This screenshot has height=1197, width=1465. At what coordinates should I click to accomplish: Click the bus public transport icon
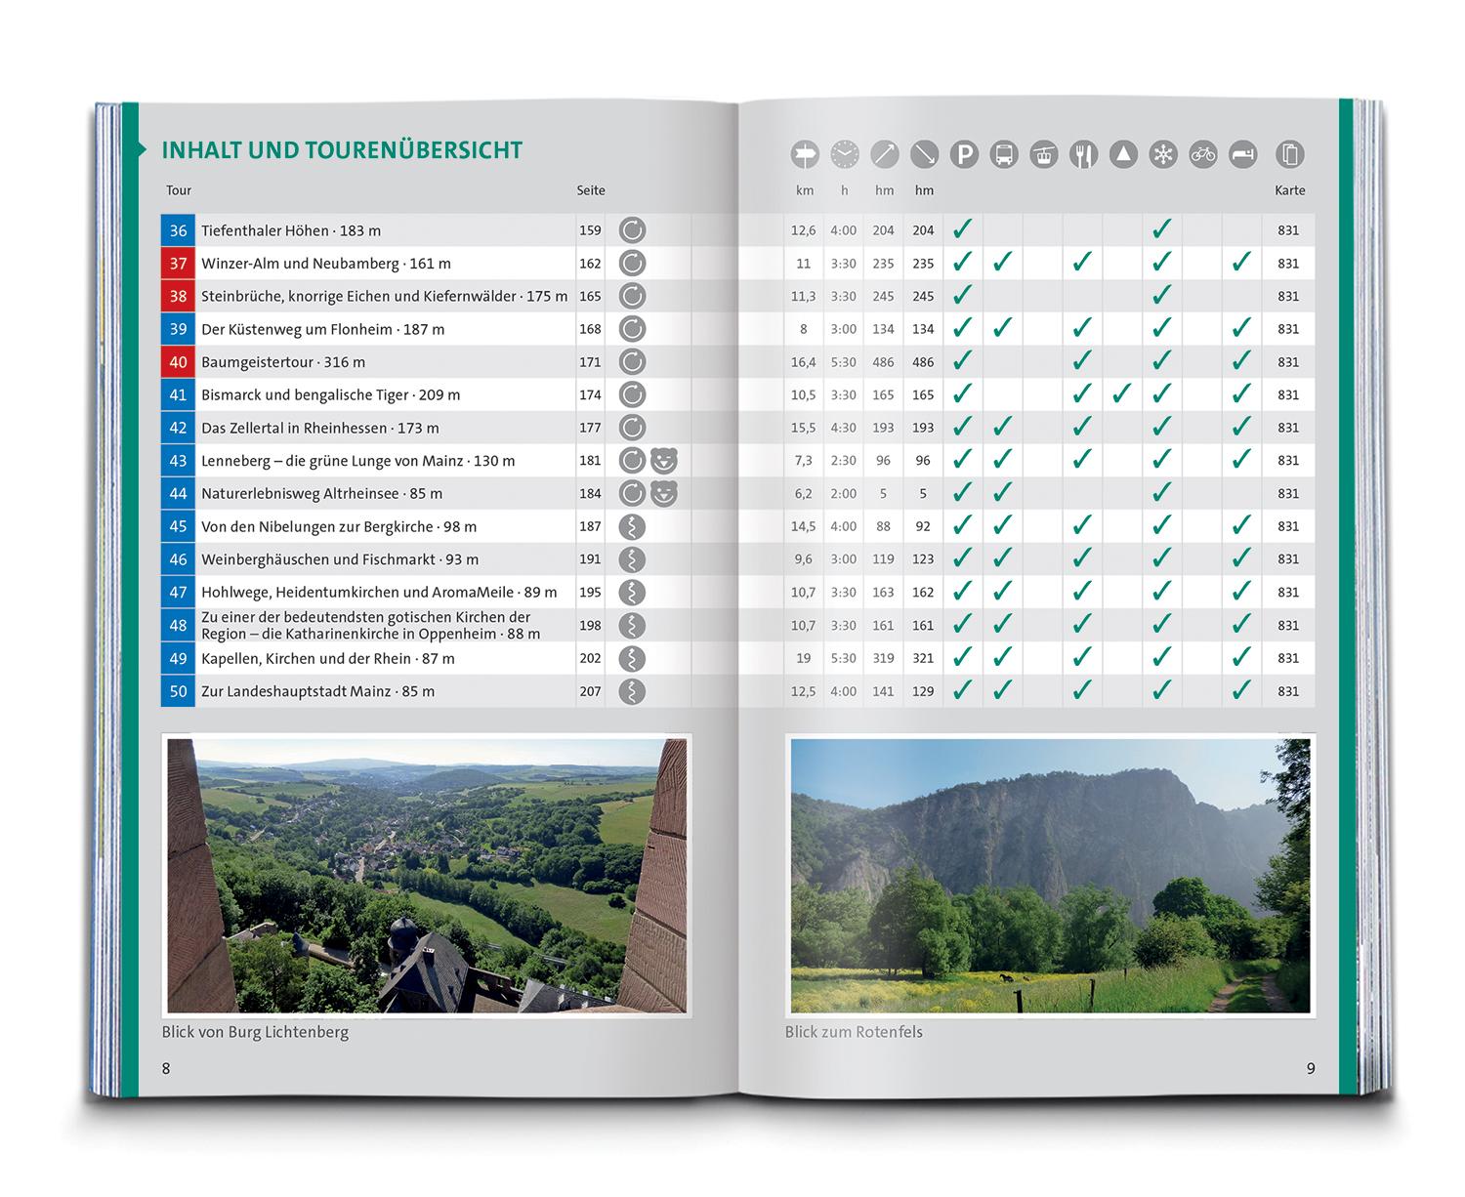click(1004, 154)
